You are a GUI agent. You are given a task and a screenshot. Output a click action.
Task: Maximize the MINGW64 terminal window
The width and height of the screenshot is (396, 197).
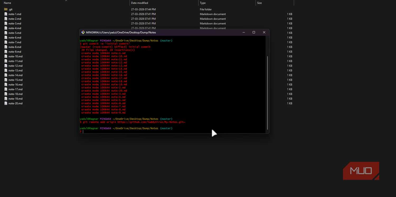[x=254, y=32]
